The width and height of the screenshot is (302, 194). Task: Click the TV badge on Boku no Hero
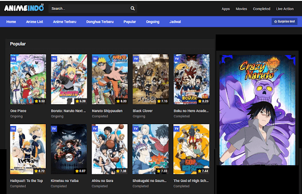(x=176, y=59)
